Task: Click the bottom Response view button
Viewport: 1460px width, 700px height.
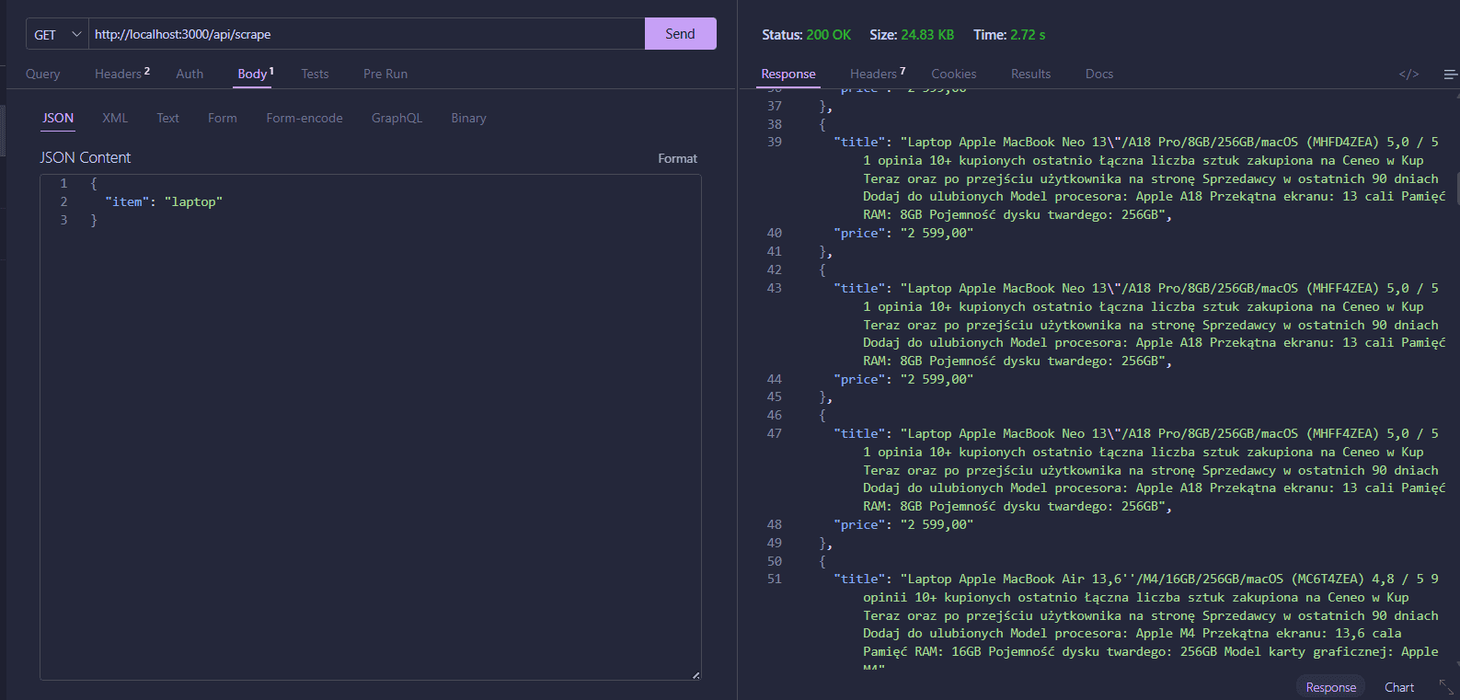Action: [1330, 687]
